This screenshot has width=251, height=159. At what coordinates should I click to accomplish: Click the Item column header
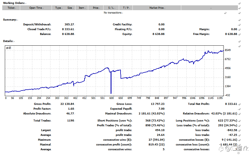82,8
